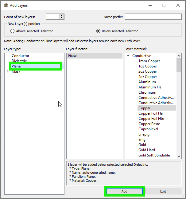Expand the Mask layer type node
186x199 pixels.
click(8, 71)
